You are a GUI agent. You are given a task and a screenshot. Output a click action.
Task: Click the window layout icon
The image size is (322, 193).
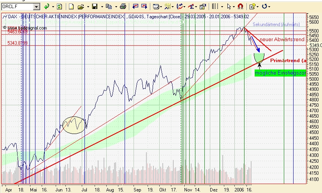pos(156,7)
